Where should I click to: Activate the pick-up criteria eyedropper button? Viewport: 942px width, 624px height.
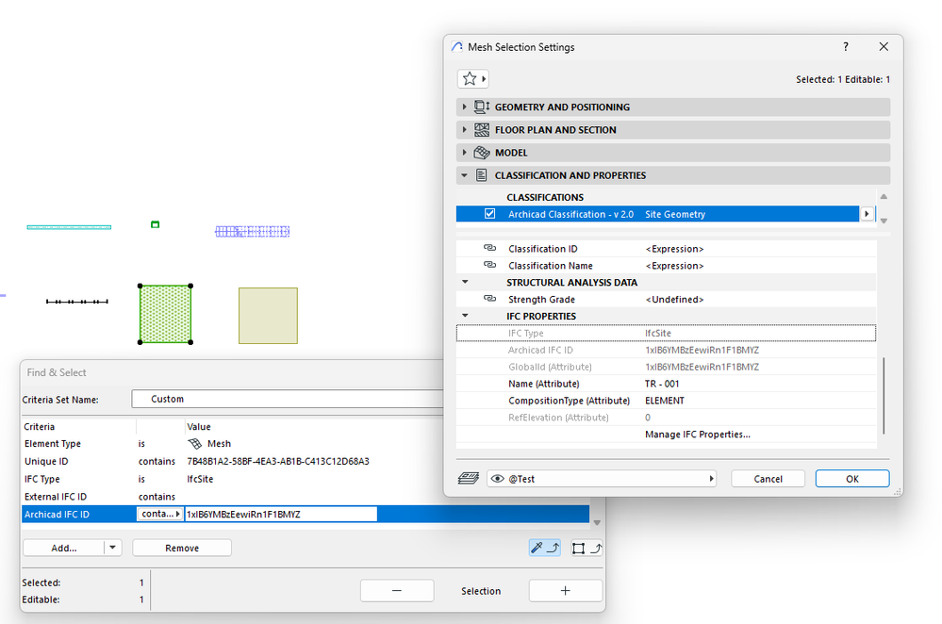545,548
